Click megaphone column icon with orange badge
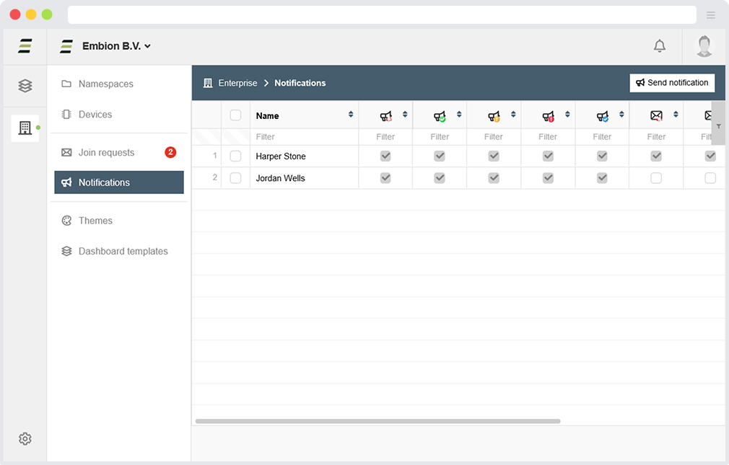This screenshot has height=465, width=729. (x=494, y=115)
